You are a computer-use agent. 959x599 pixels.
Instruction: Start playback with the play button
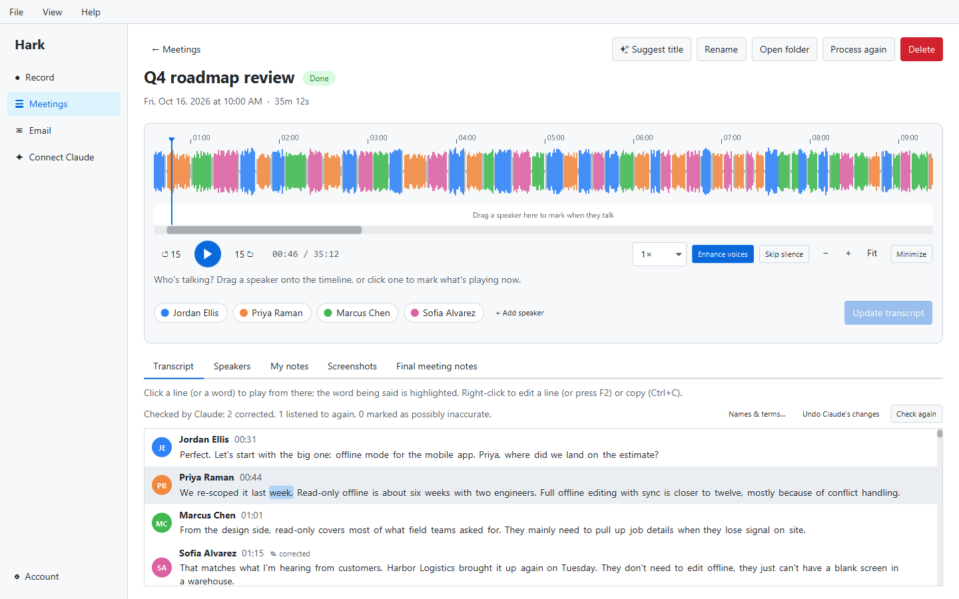coord(208,254)
